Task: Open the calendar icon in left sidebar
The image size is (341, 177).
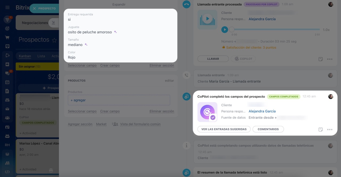Action: (x=7, y=82)
